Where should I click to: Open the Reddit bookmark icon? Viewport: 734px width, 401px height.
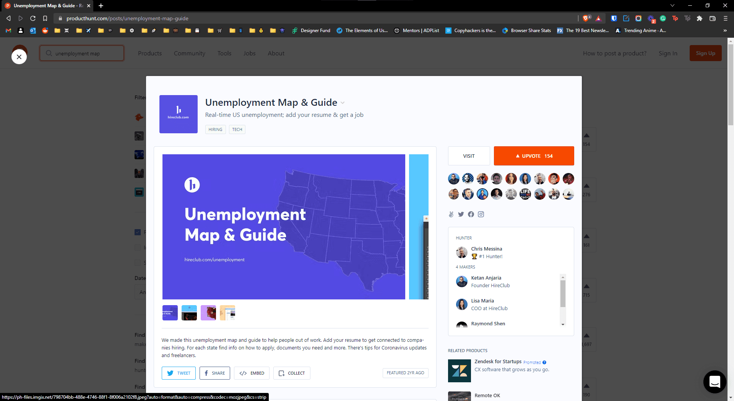point(45,31)
